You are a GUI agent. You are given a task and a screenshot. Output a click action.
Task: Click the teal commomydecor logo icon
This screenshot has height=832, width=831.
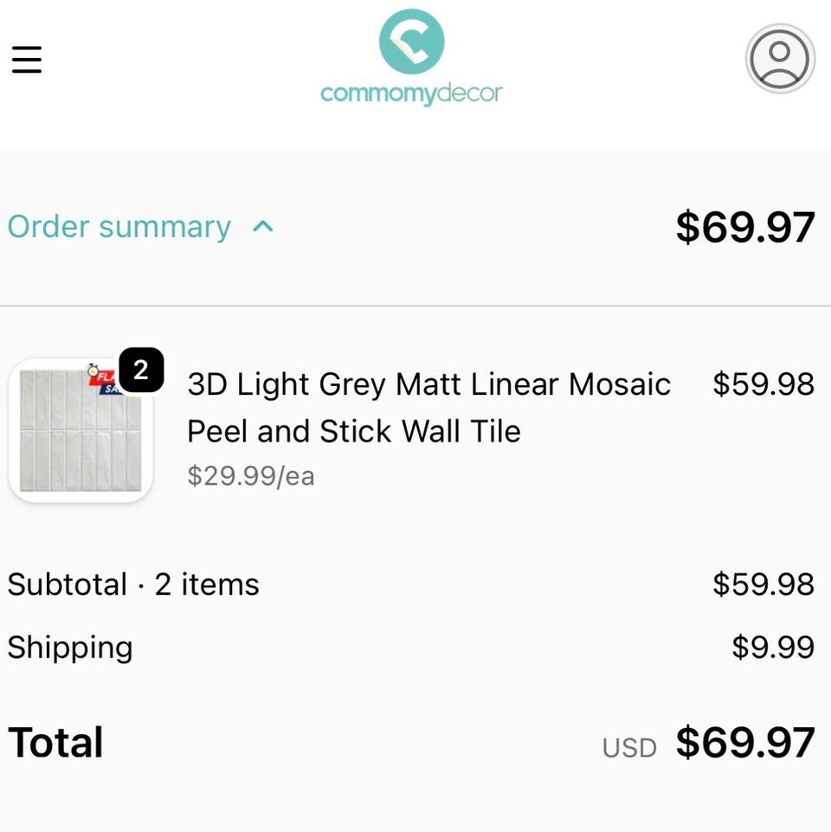click(x=411, y=42)
